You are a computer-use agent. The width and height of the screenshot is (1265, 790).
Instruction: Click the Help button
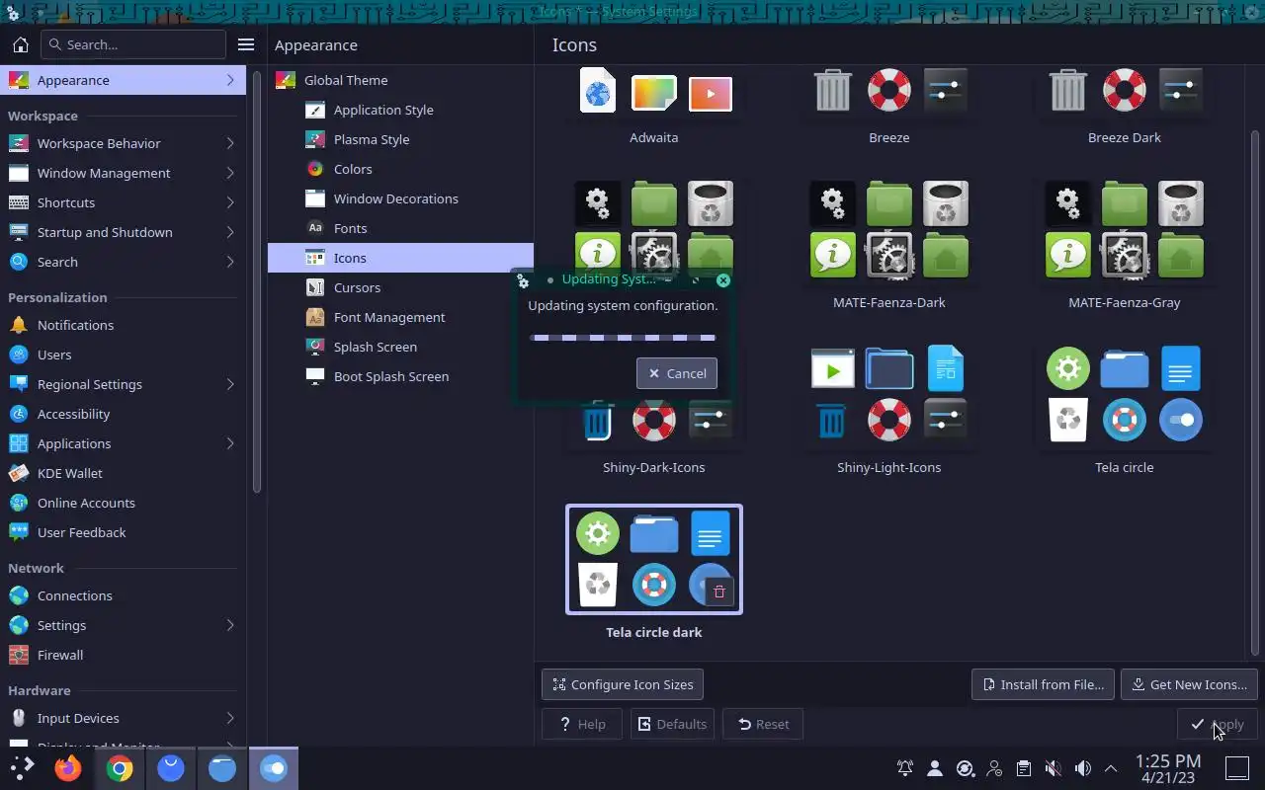pos(582,724)
